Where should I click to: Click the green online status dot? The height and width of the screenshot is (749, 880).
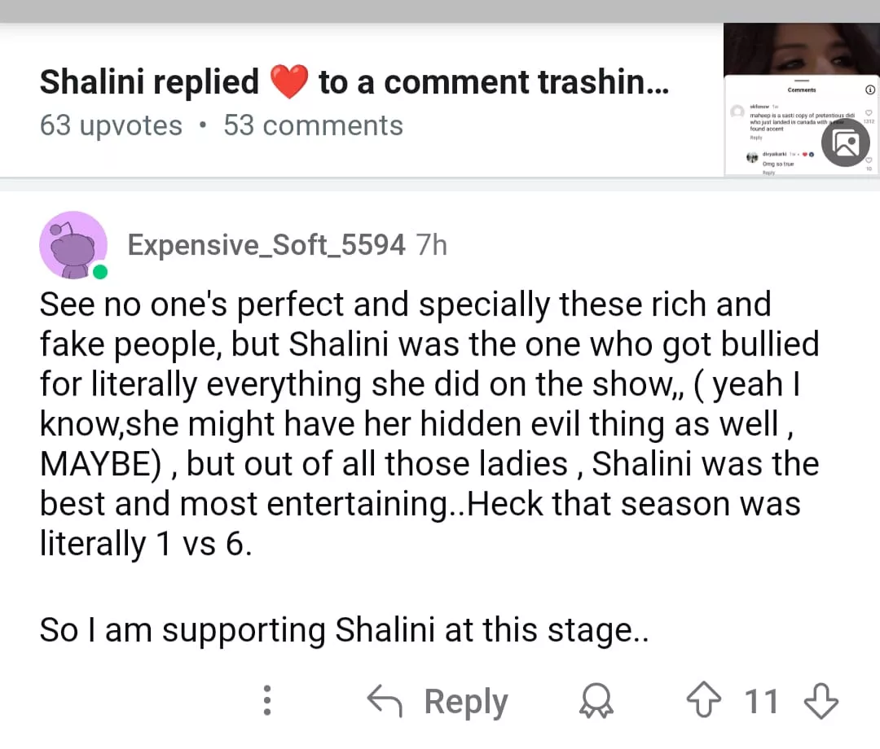[x=100, y=272]
